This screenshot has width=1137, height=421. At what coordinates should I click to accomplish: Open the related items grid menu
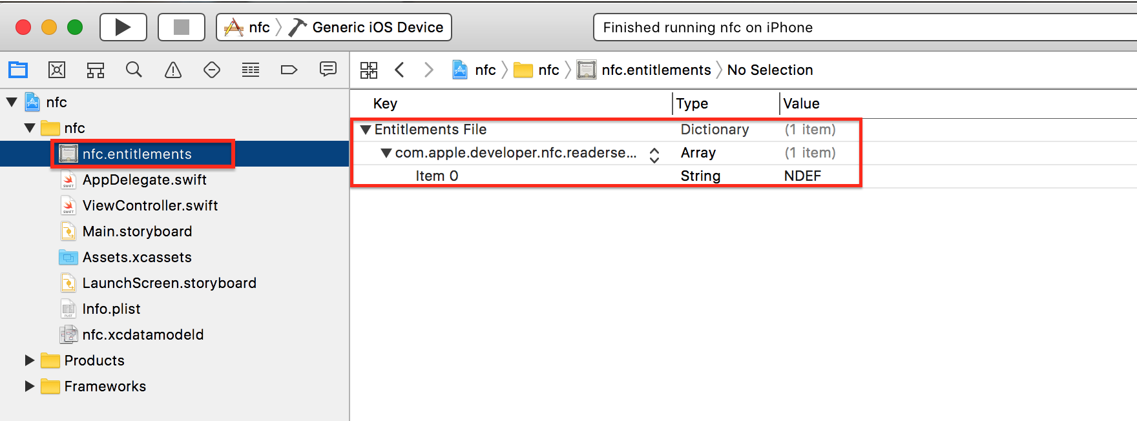369,70
